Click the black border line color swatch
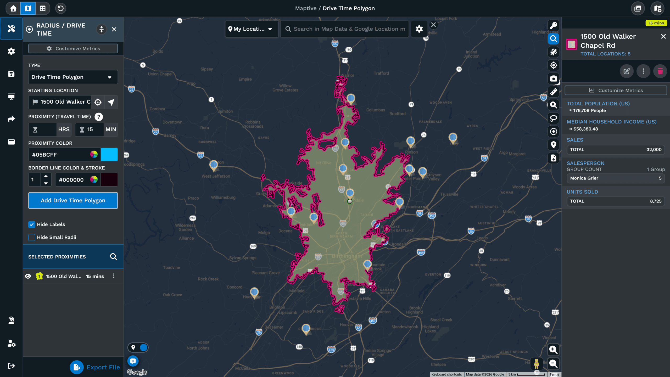This screenshot has height=377, width=670. (x=109, y=180)
